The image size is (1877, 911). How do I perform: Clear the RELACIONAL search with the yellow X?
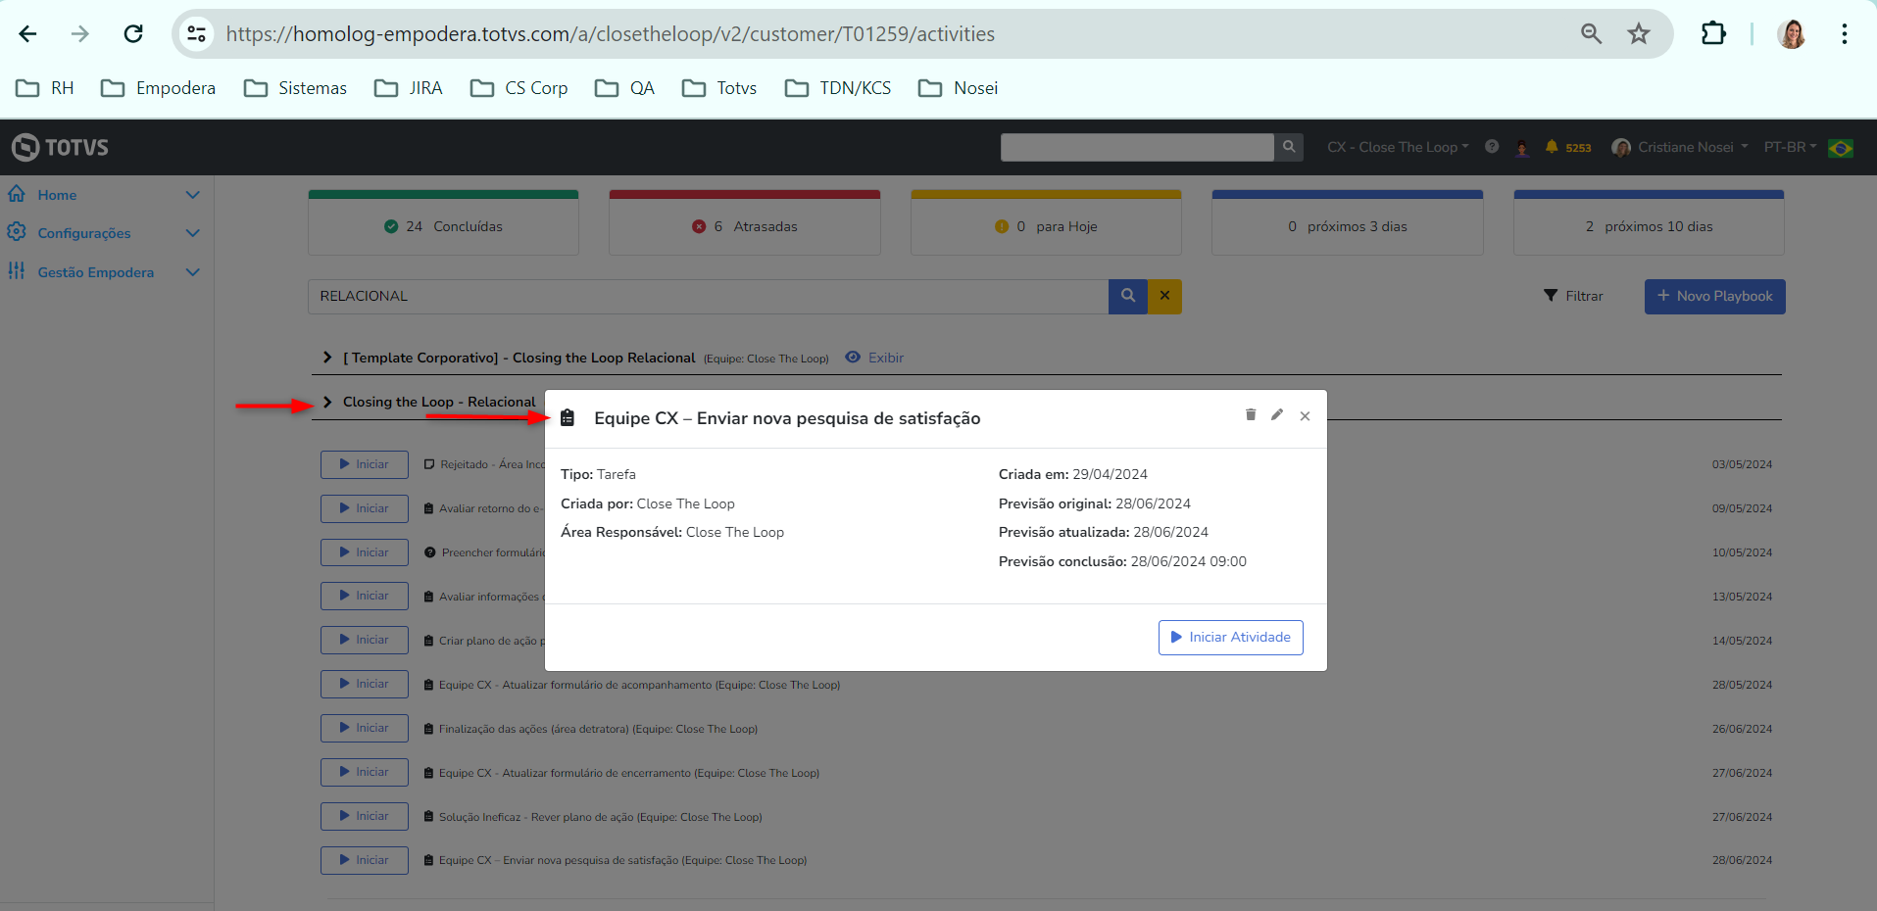(1164, 296)
